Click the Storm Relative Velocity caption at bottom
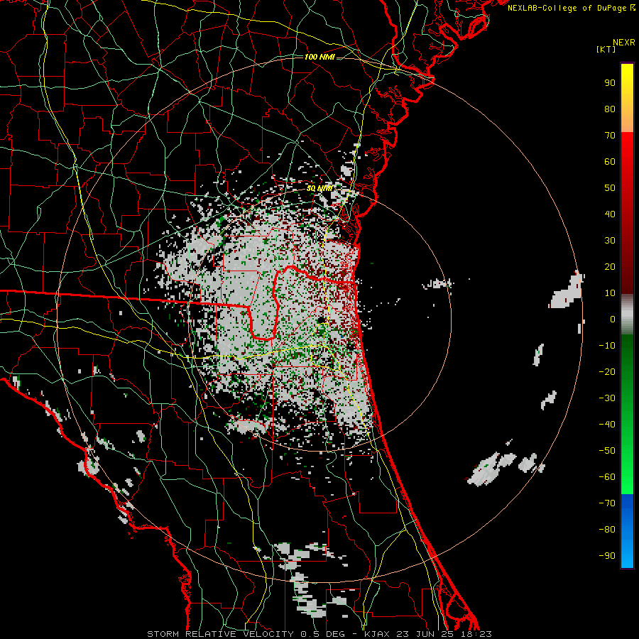 pyautogui.click(x=319, y=634)
